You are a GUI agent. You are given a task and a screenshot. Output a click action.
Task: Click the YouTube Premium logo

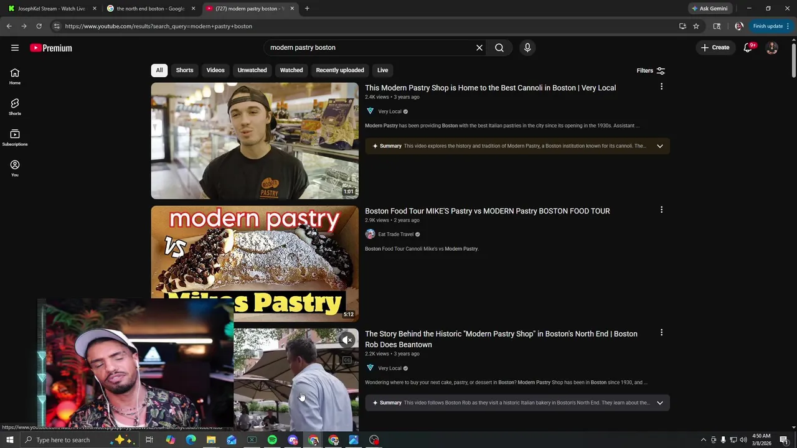pos(51,48)
